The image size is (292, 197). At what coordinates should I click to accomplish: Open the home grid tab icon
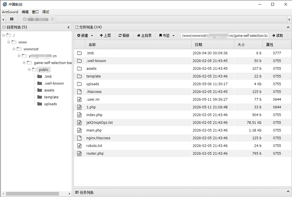tap(12, 19)
